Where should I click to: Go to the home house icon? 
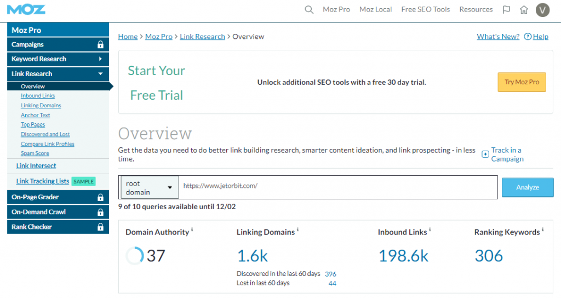pyautogui.click(x=524, y=10)
